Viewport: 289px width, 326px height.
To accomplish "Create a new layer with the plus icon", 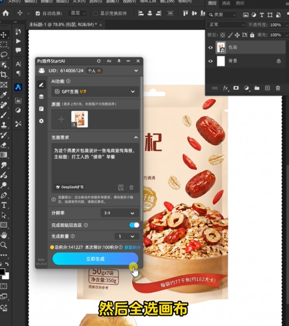I will click(x=268, y=88).
